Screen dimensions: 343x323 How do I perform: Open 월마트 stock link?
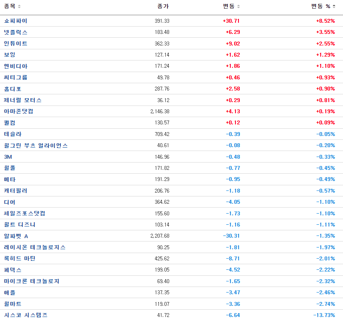coord(13,304)
